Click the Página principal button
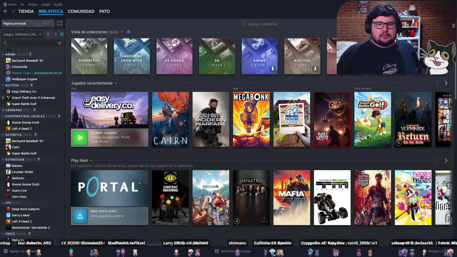This screenshot has width=457, height=257. pyautogui.click(x=28, y=23)
